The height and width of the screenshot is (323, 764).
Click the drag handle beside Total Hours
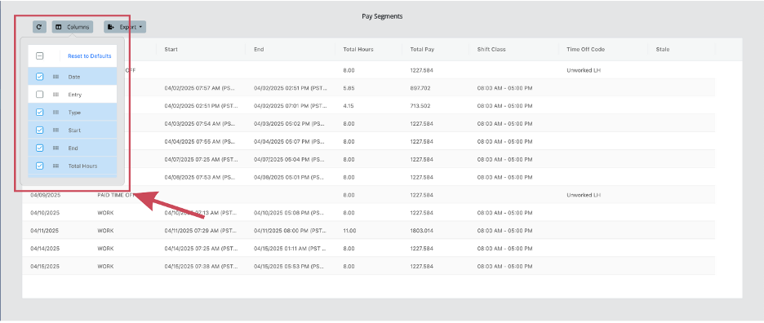56,166
